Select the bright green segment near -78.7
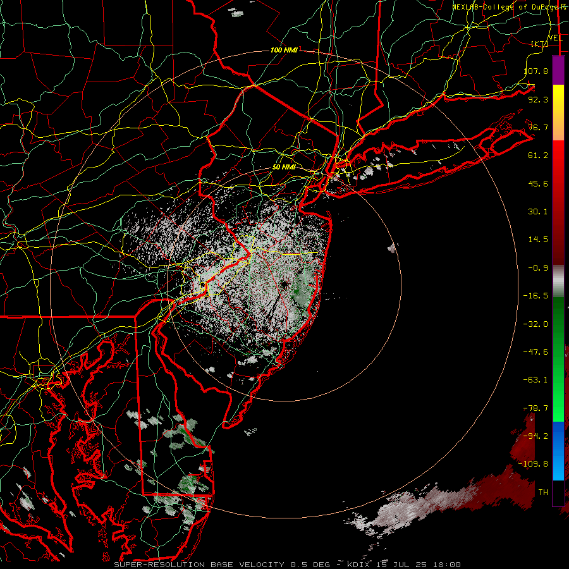 [558, 407]
